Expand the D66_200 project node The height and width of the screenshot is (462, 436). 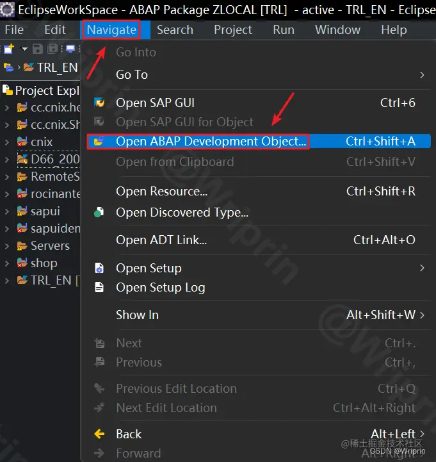(7, 160)
